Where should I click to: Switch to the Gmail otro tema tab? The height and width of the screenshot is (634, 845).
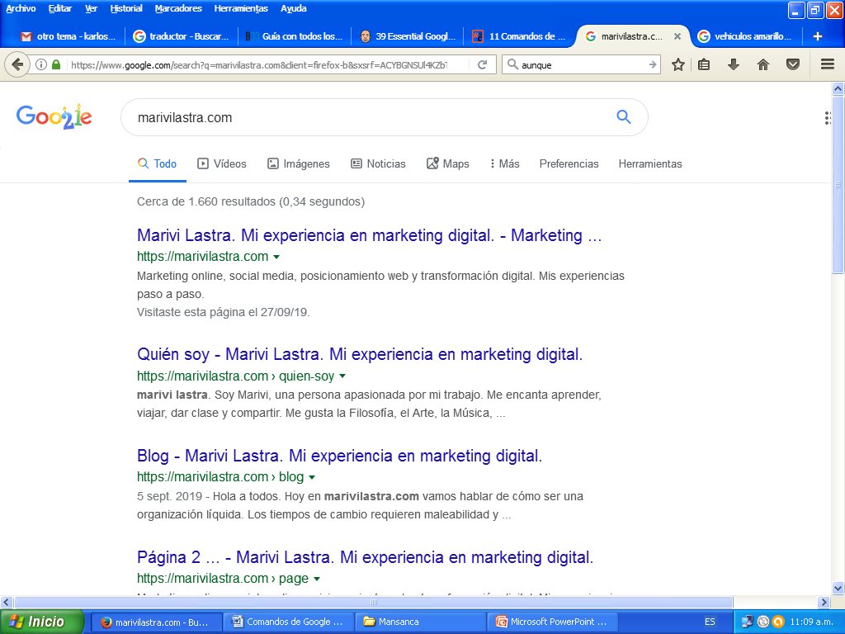(x=68, y=36)
